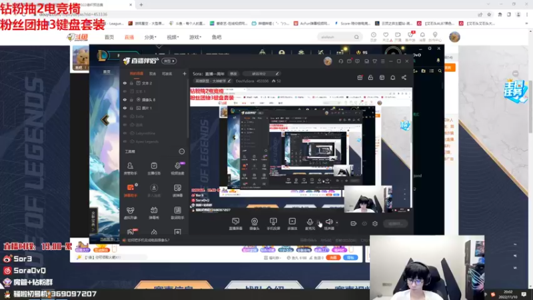
Task: Open the settings gear in the companion bottom bar
Action: pos(375,223)
